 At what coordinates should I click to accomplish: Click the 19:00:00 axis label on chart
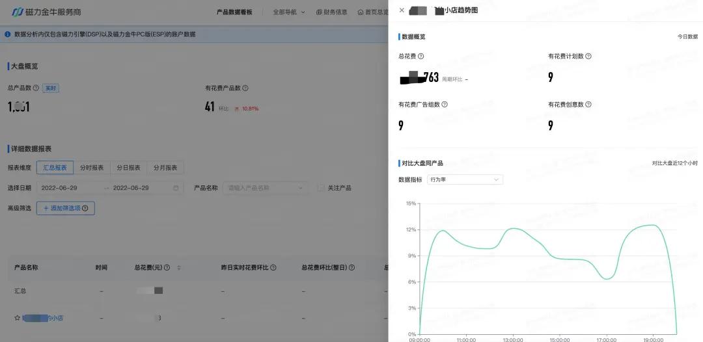(x=654, y=339)
